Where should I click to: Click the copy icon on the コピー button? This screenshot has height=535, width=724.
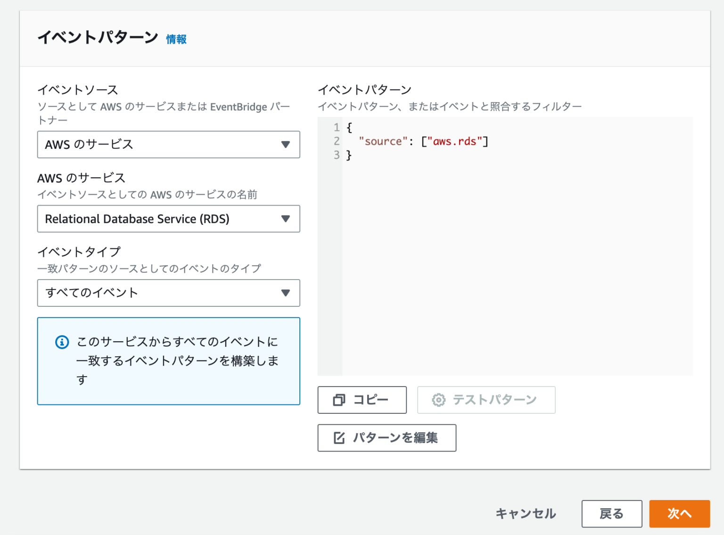click(x=338, y=400)
